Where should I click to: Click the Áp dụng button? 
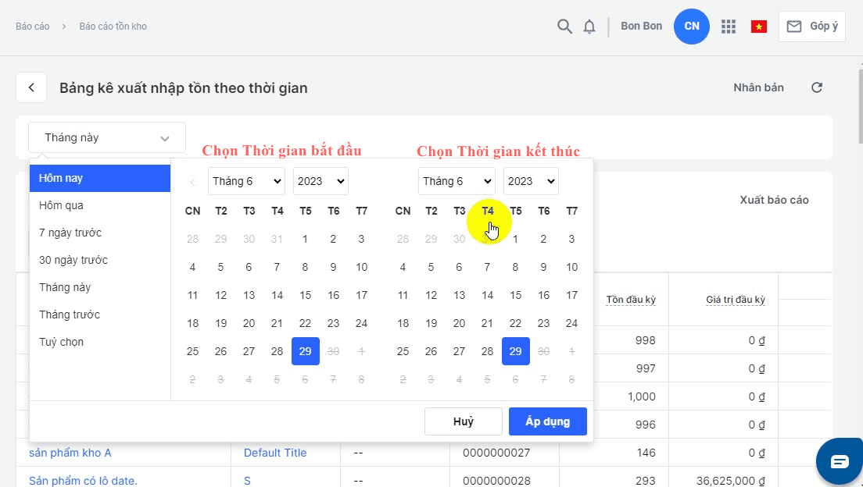click(x=547, y=421)
